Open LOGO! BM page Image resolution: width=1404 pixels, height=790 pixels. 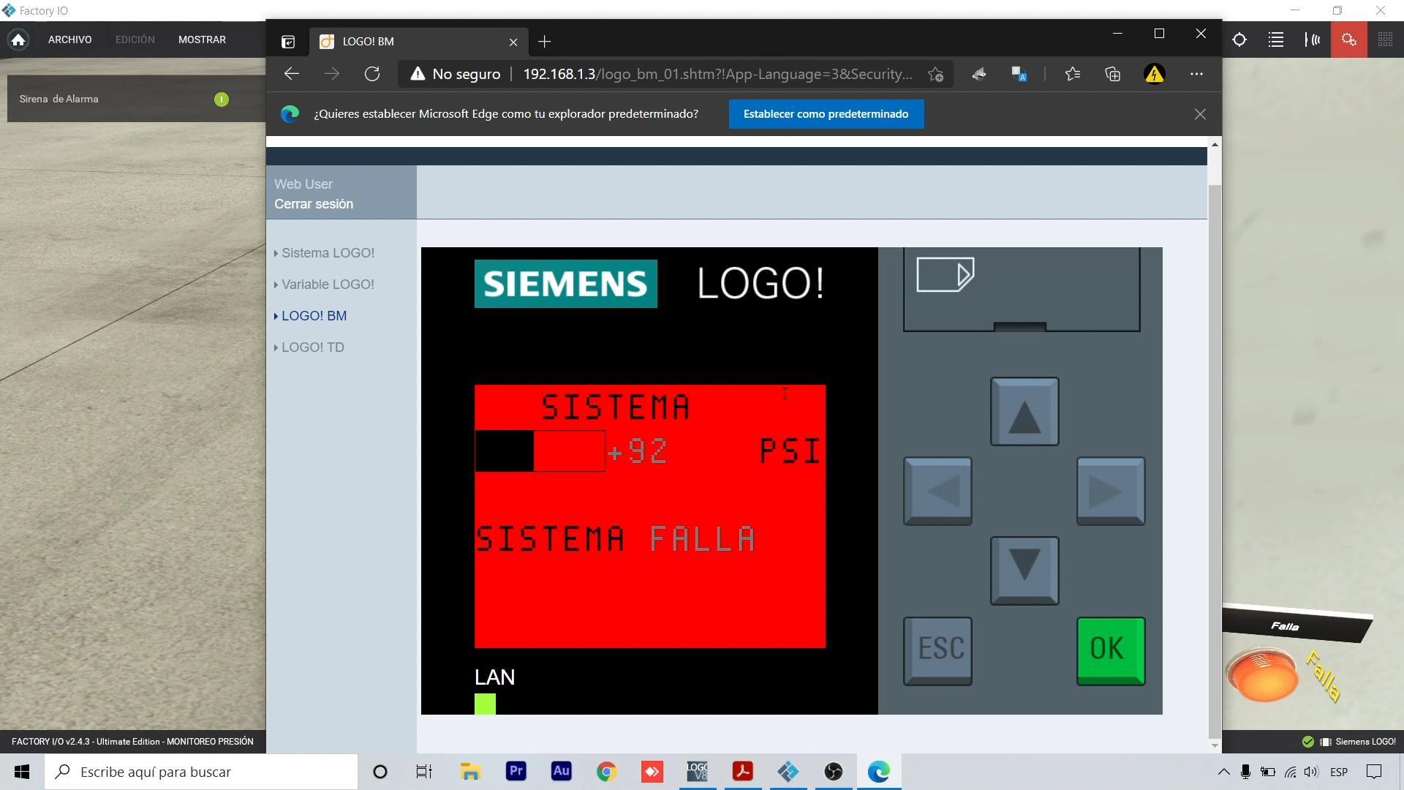tap(314, 316)
